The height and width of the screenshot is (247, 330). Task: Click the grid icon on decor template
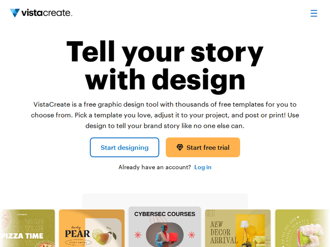pos(210,214)
